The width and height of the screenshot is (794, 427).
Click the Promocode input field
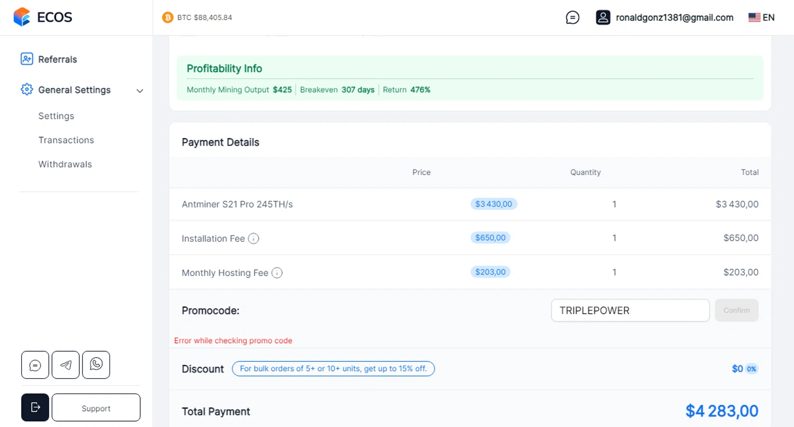click(x=630, y=310)
